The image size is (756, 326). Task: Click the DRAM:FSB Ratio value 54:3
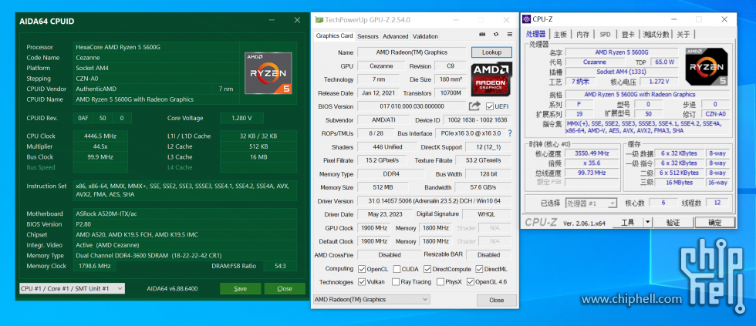280,266
